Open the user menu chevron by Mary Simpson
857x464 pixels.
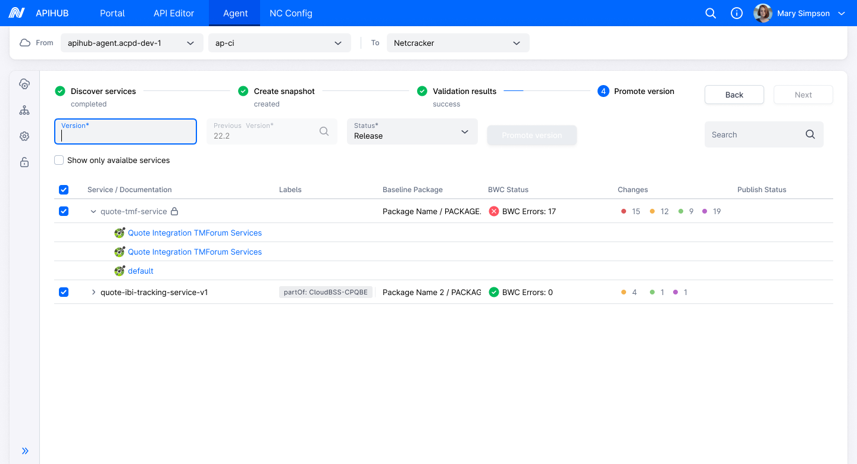[x=842, y=13]
